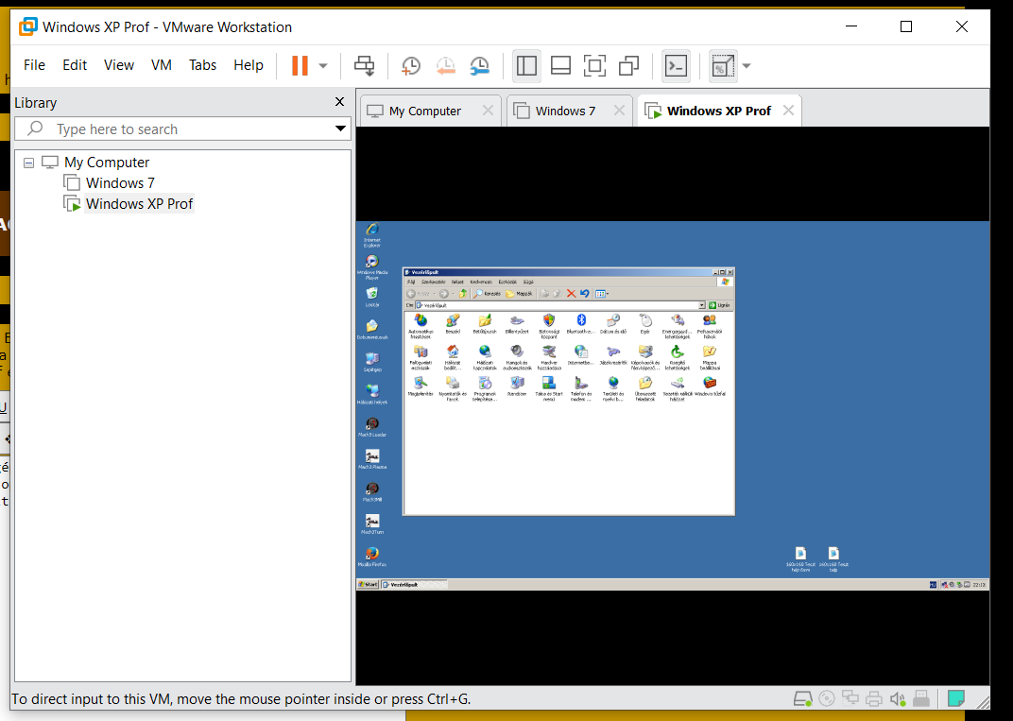Select the Mach3Turn desktop icon
This screenshot has height=721, width=1013.
coord(372,524)
